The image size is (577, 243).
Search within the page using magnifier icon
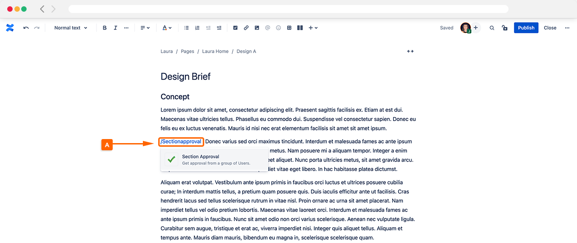492,28
